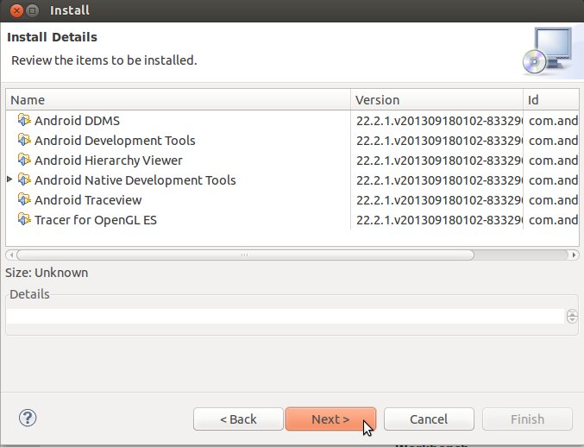Click inside the Details text area
The height and width of the screenshot is (447, 584).
point(286,316)
